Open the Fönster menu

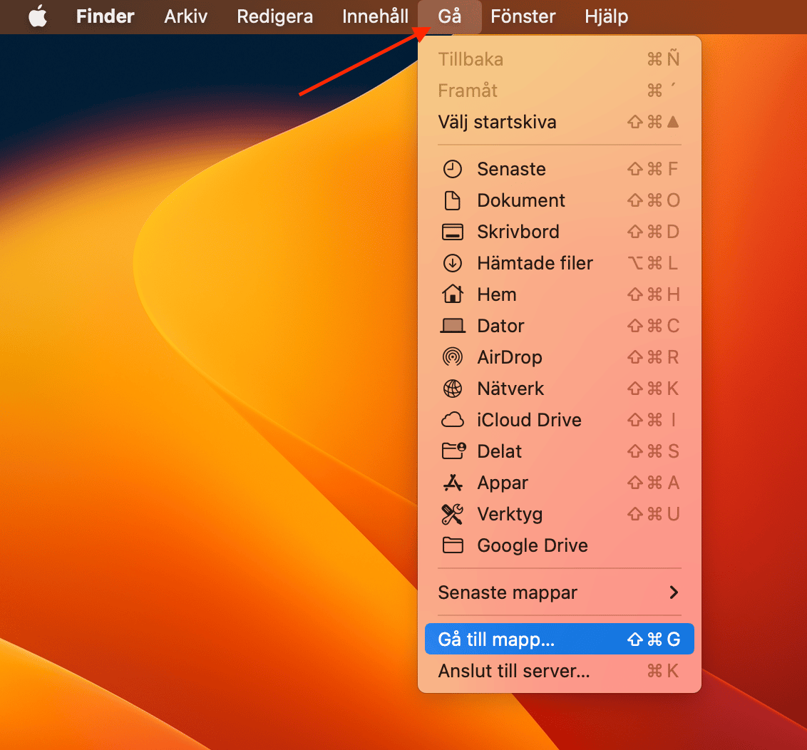[x=523, y=16]
